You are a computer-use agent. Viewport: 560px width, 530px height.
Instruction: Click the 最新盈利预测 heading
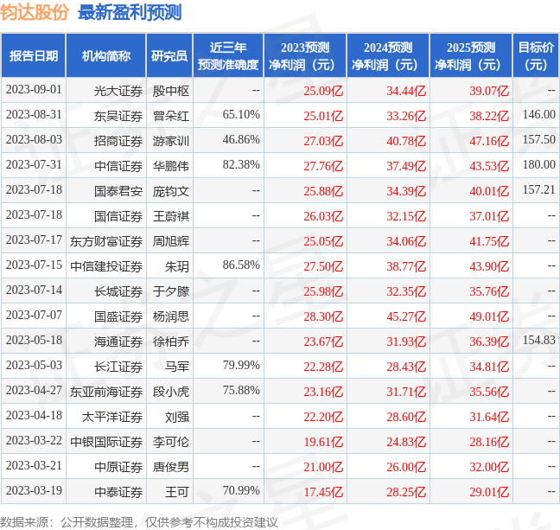coord(130,12)
